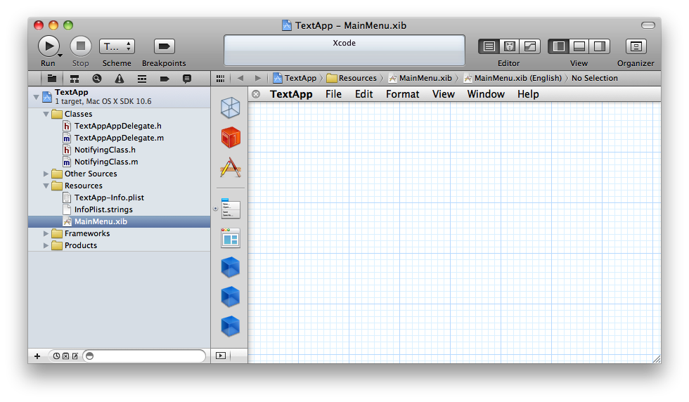
Task: Click the TextApp breadcrumb in jump bar
Action: click(295, 78)
